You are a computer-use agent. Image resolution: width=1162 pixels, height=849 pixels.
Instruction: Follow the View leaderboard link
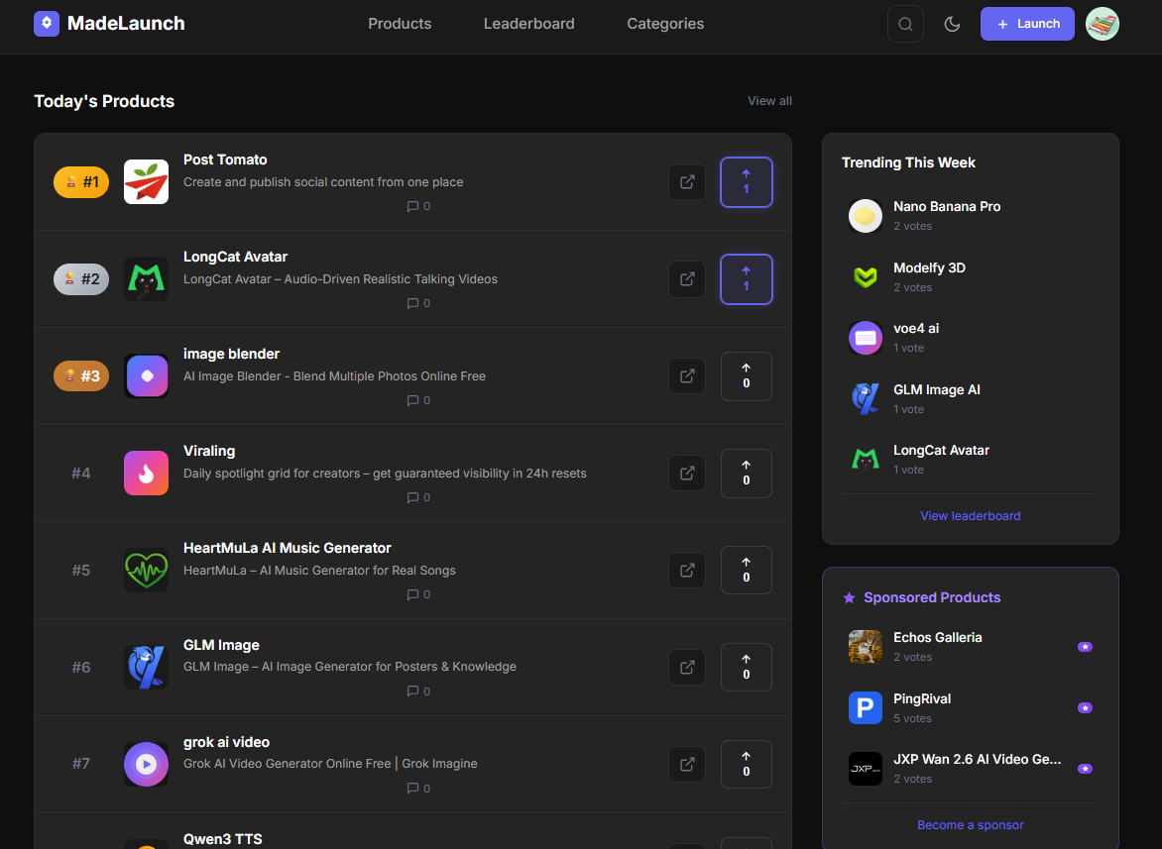pyautogui.click(x=970, y=516)
